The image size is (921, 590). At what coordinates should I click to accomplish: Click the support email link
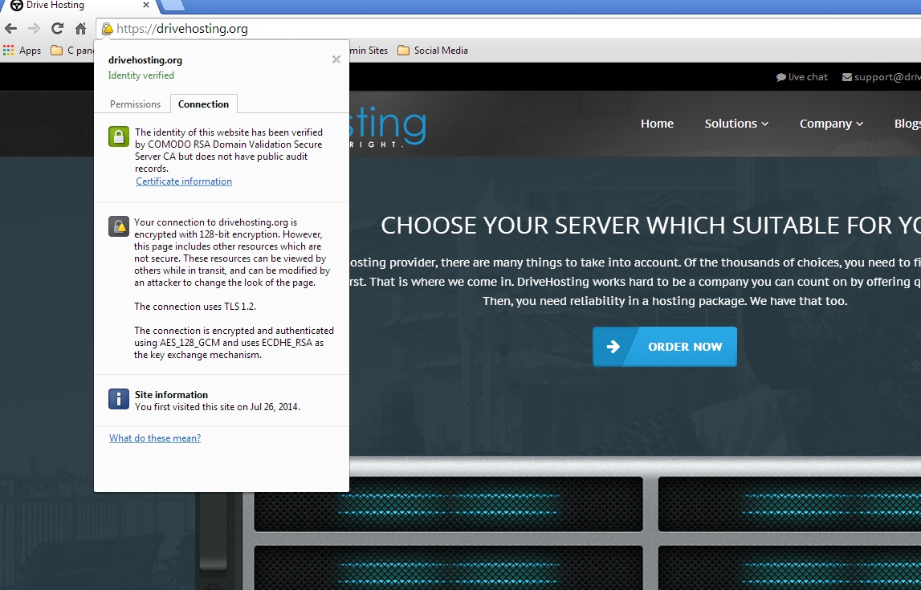tap(881, 77)
